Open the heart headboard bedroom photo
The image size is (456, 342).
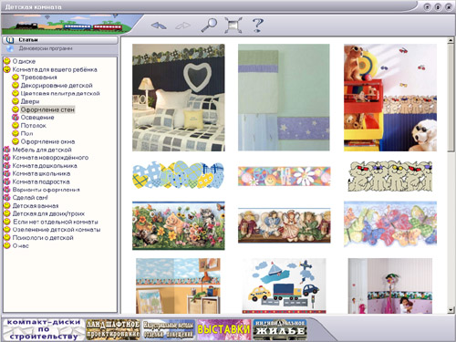[x=179, y=98]
